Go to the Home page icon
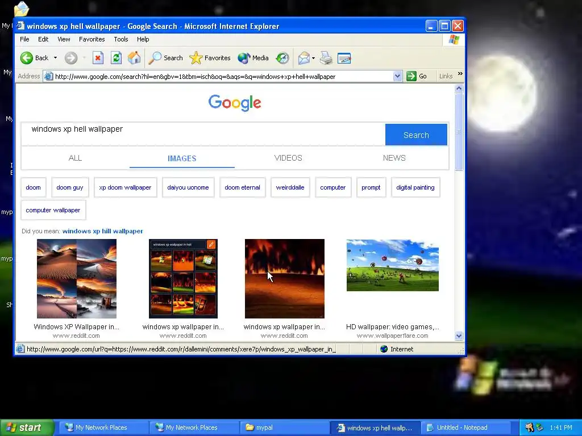582x436 pixels. point(134,58)
